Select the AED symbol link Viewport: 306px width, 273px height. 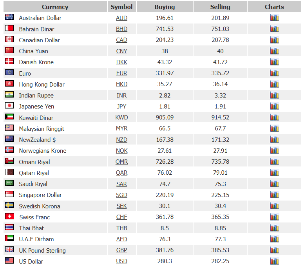tap(121, 239)
